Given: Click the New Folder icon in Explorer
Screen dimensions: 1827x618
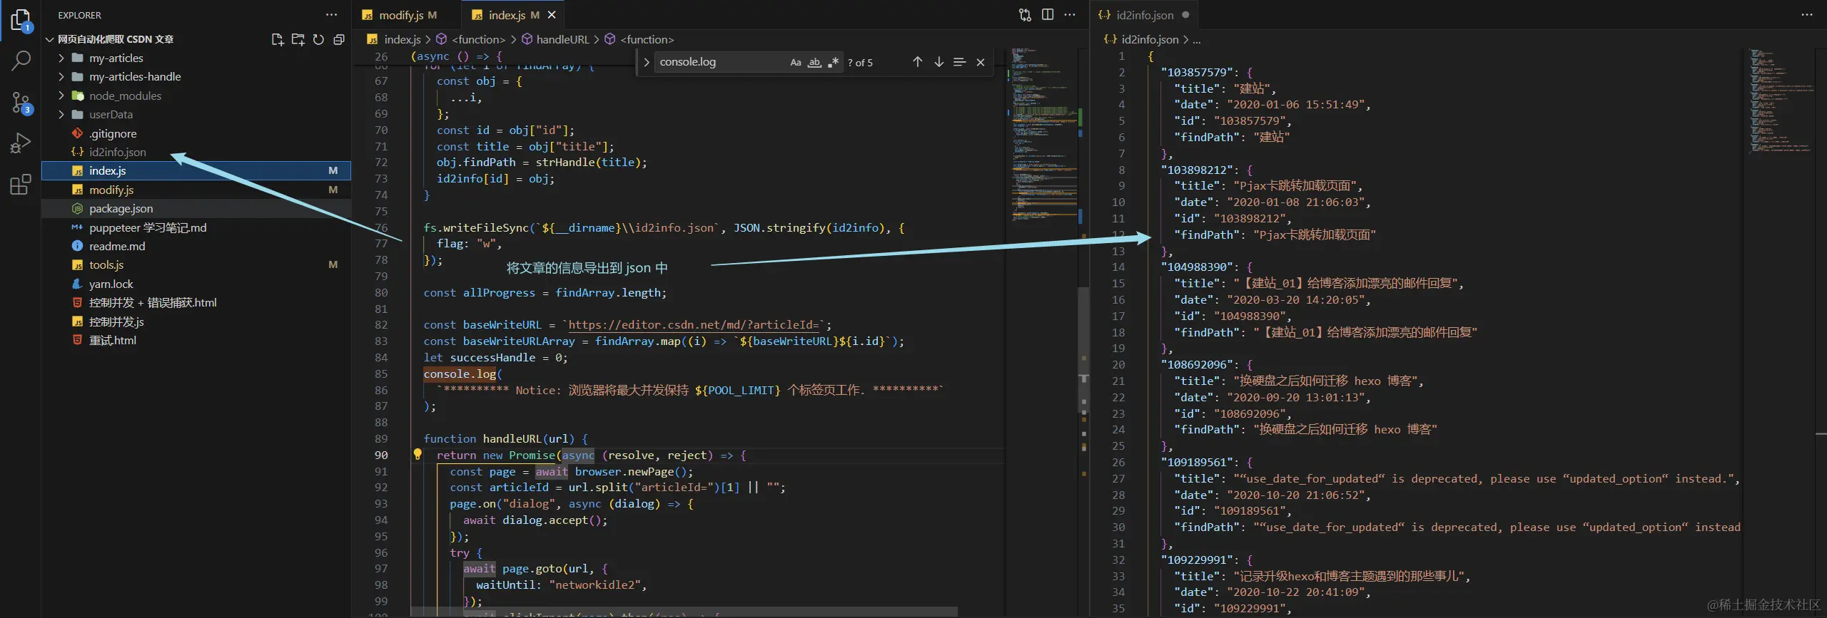Looking at the screenshot, I should point(298,39).
